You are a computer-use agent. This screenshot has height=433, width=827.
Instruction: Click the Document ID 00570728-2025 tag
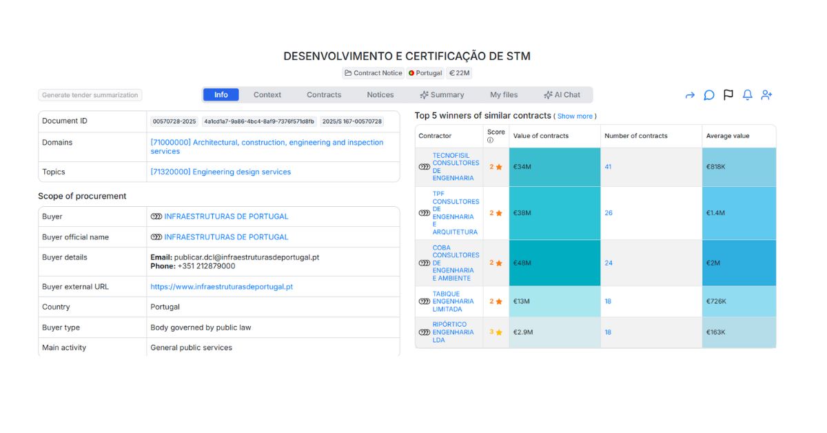(x=174, y=121)
